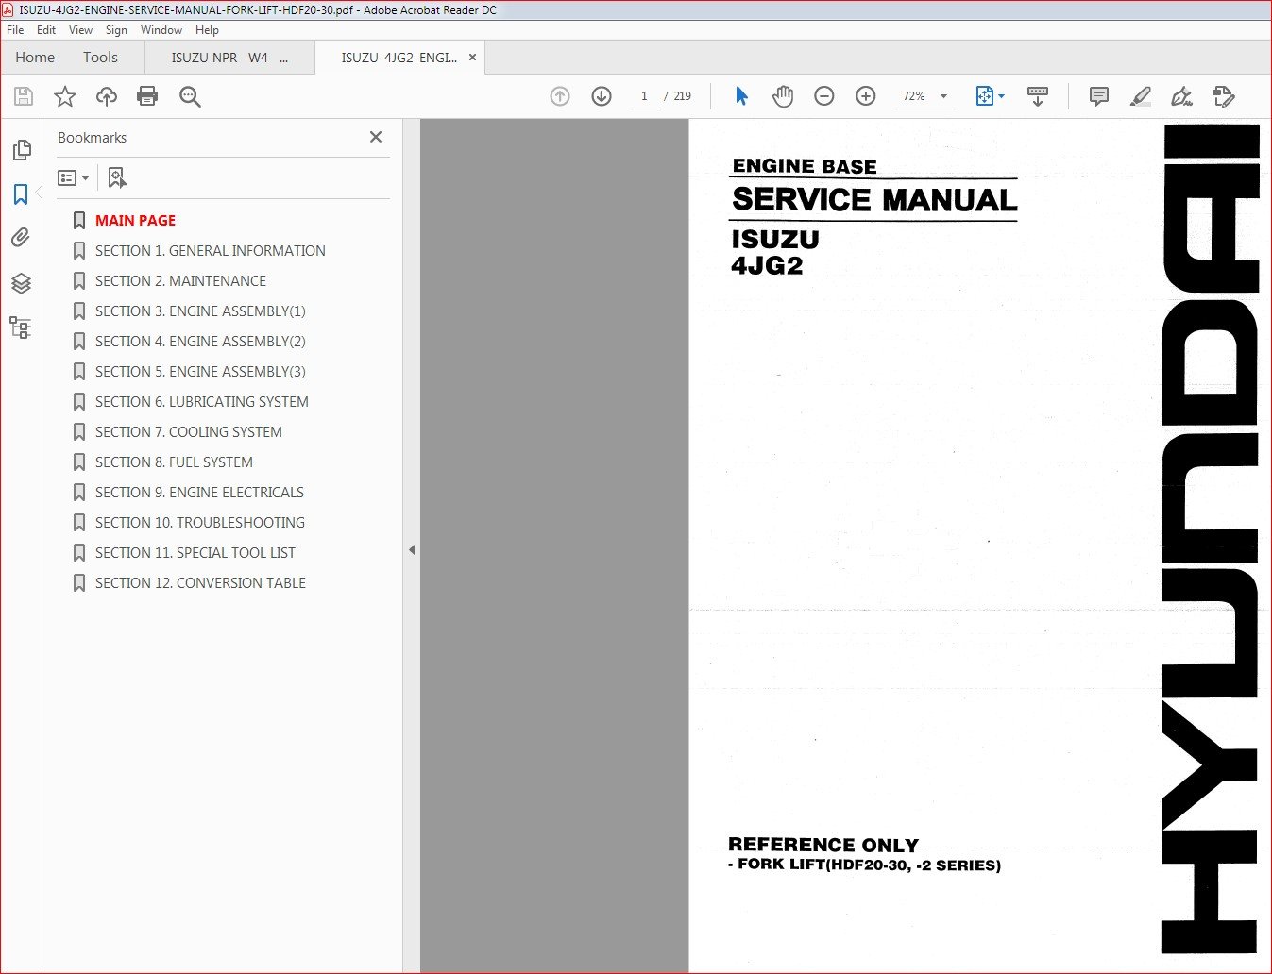This screenshot has height=974, width=1272.
Task: Switch to the Home tab
Action: (35, 58)
